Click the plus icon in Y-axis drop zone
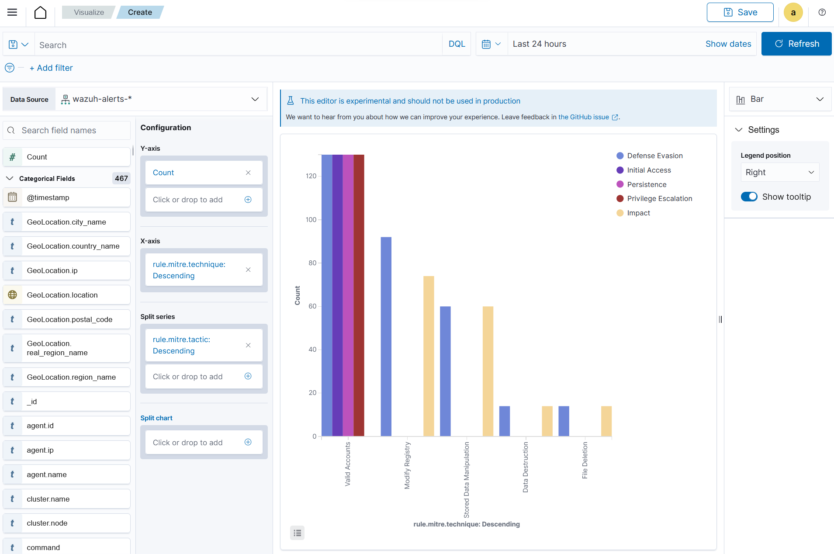 (248, 200)
